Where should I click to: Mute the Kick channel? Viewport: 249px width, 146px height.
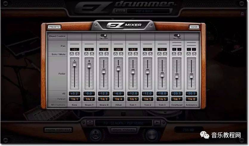pyautogui.click(x=77, y=54)
